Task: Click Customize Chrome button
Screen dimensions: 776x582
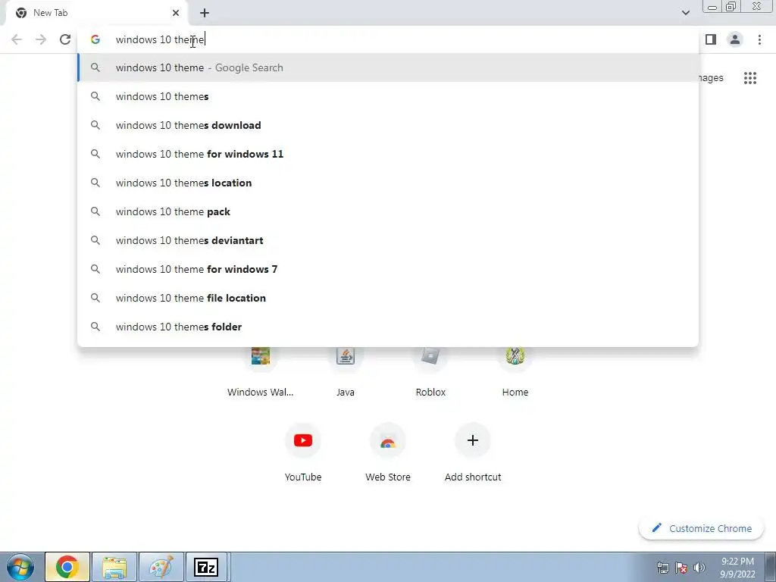Action: point(701,528)
